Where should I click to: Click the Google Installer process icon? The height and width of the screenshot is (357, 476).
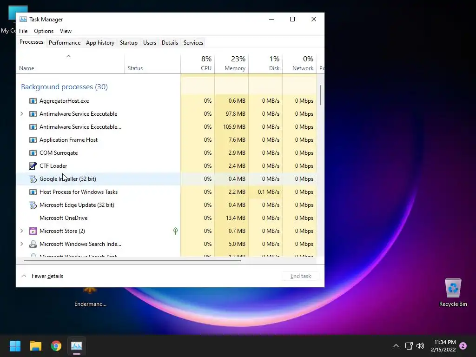pyautogui.click(x=33, y=179)
